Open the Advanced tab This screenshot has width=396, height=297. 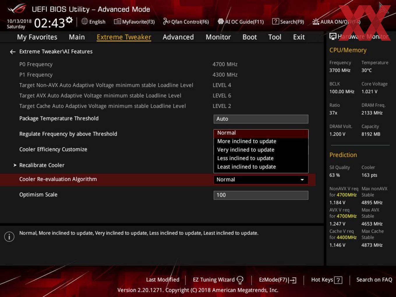point(178,37)
